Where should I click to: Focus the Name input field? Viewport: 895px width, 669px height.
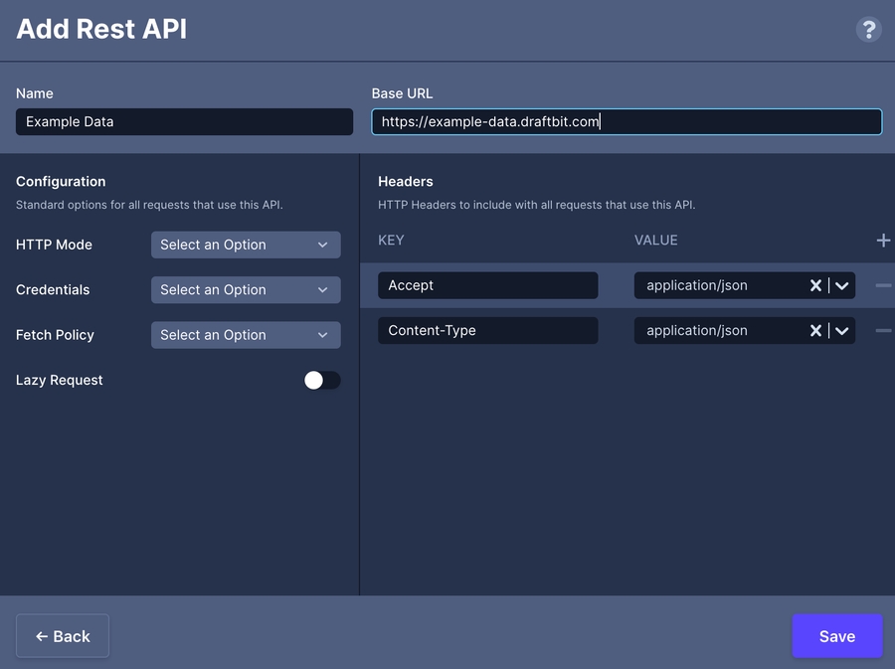[x=184, y=121]
